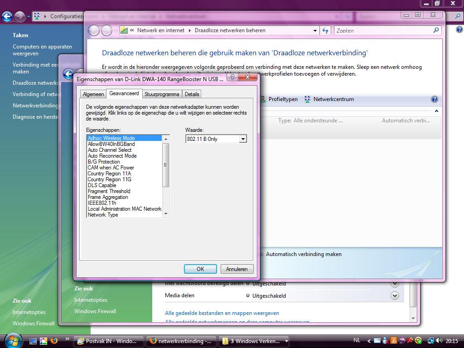Click the network signal icon in address bar
Screen dimensions: 464x348
[124, 30]
